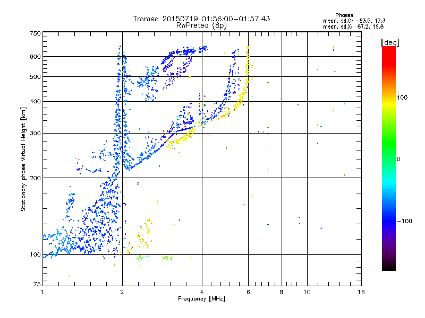
Task: Click the plot title "Tromsø 20150719 01:56:00-01:57:43"
Action: click(x=201, y=19)
